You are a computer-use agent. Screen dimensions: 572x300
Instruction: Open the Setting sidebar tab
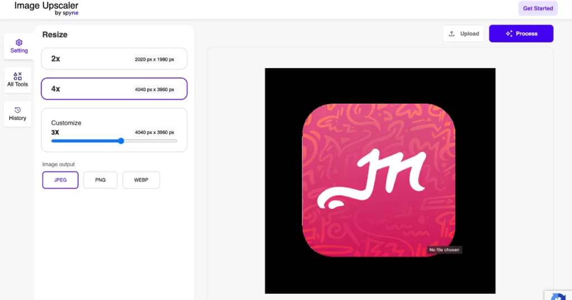tap(19, 46)
